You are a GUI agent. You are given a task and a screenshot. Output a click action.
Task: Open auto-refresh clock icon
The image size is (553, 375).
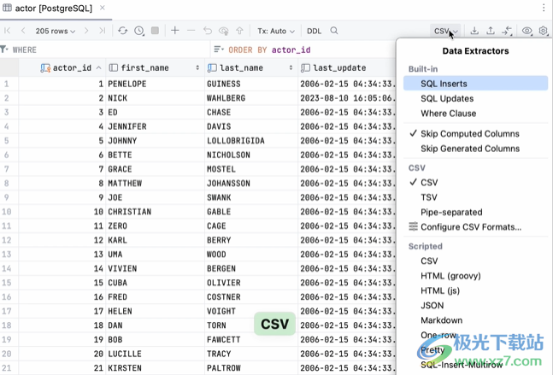pyautogui.click(x=139, y=31)
